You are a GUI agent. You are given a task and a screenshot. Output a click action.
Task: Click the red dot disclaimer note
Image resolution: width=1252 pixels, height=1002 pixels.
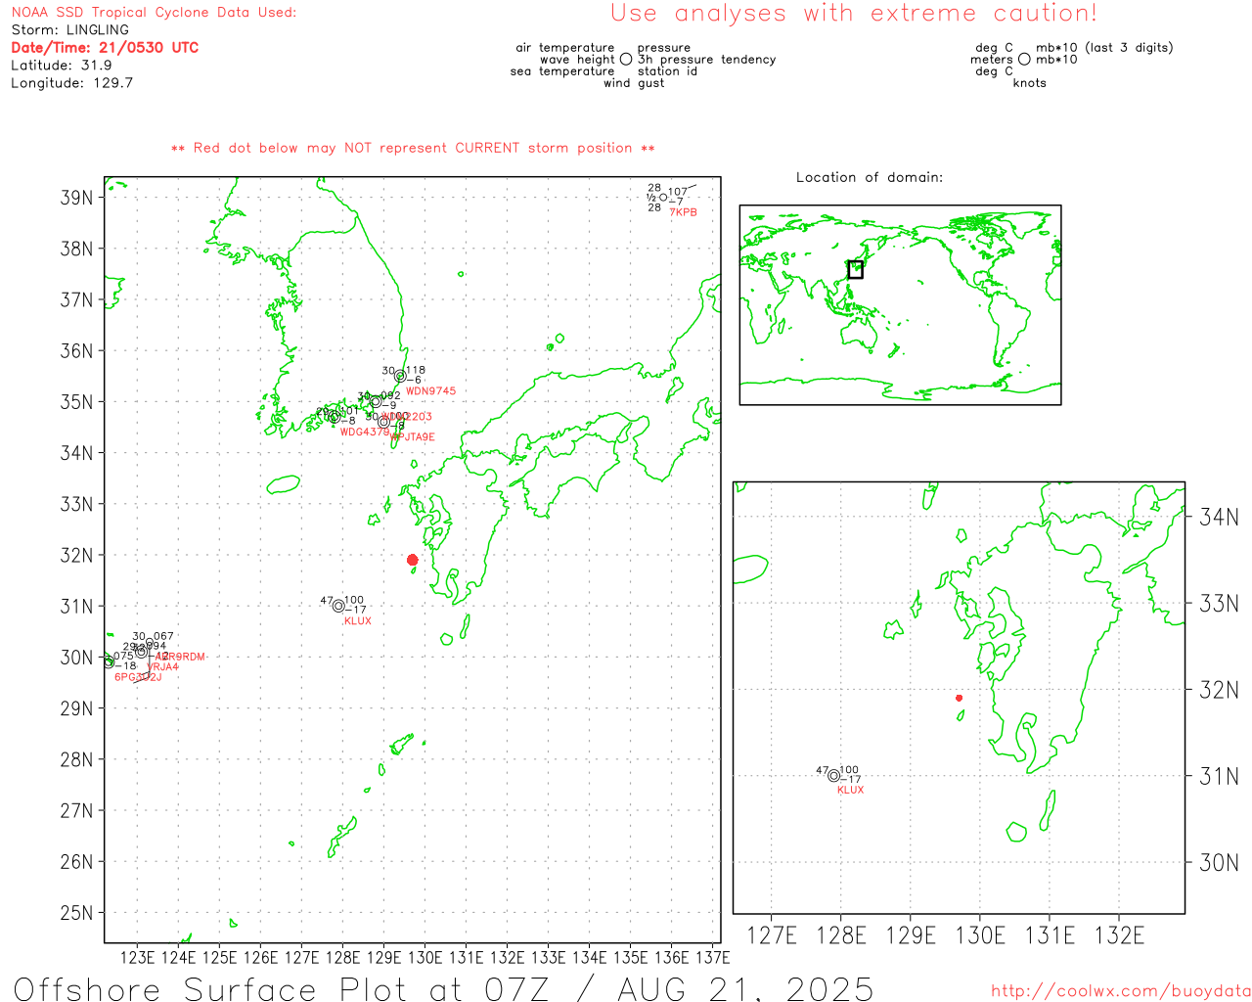pyautogui.click(x=413, y=148)
